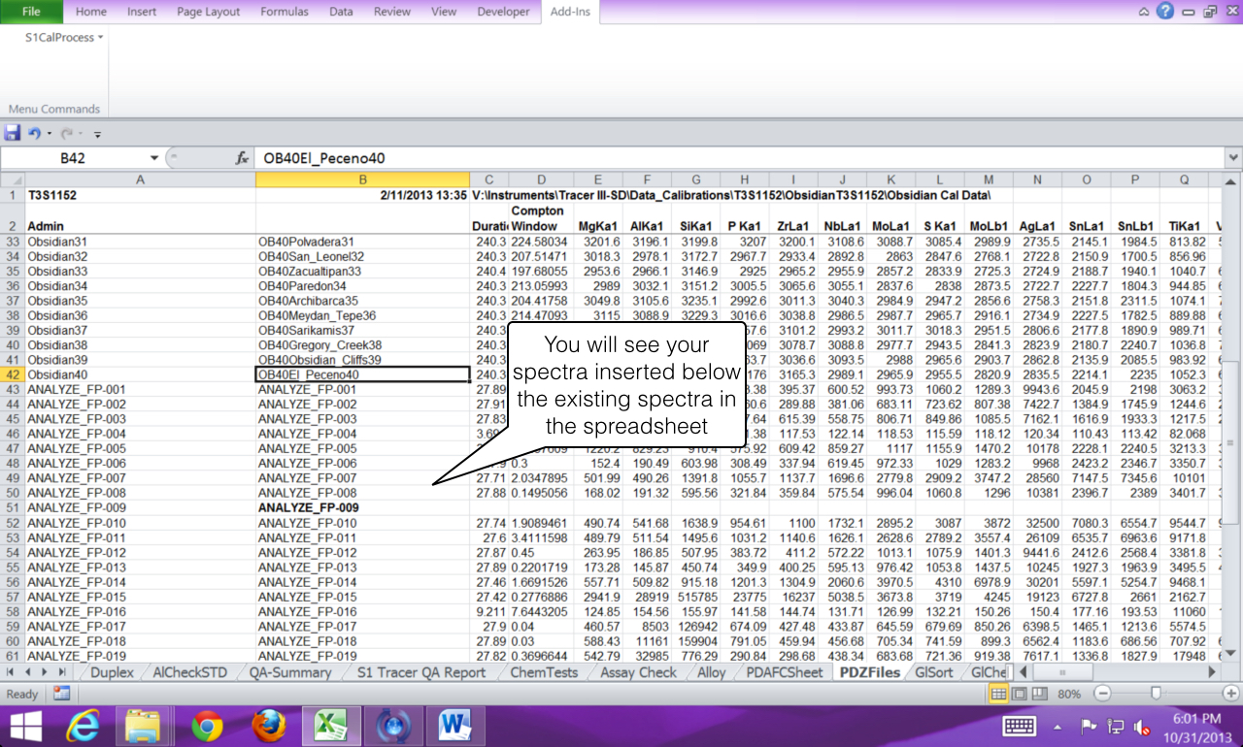This screenshot has height=747, width=1243.
Task: Switch to Page Break Preview icon
Action: 1040,694
